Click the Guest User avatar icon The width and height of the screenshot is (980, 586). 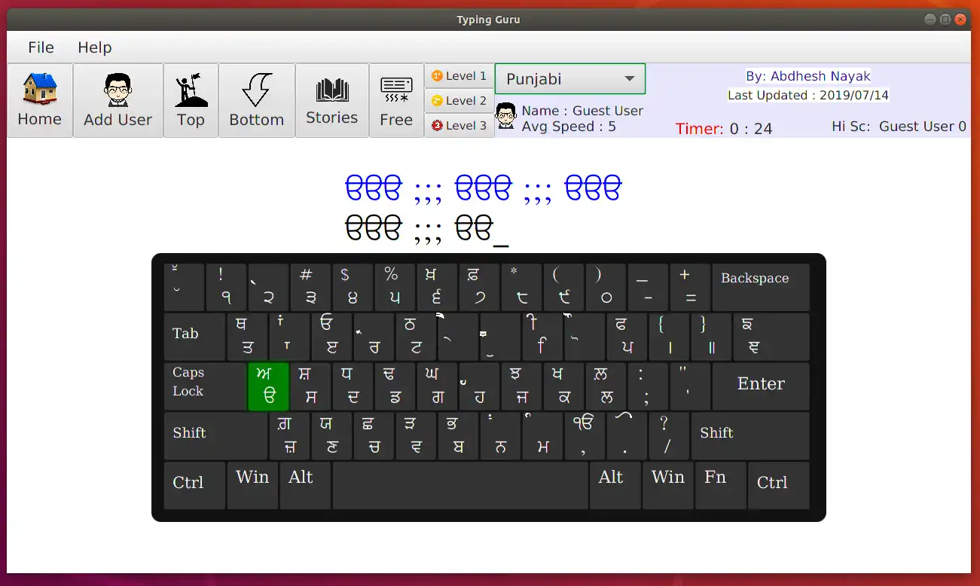506,116
